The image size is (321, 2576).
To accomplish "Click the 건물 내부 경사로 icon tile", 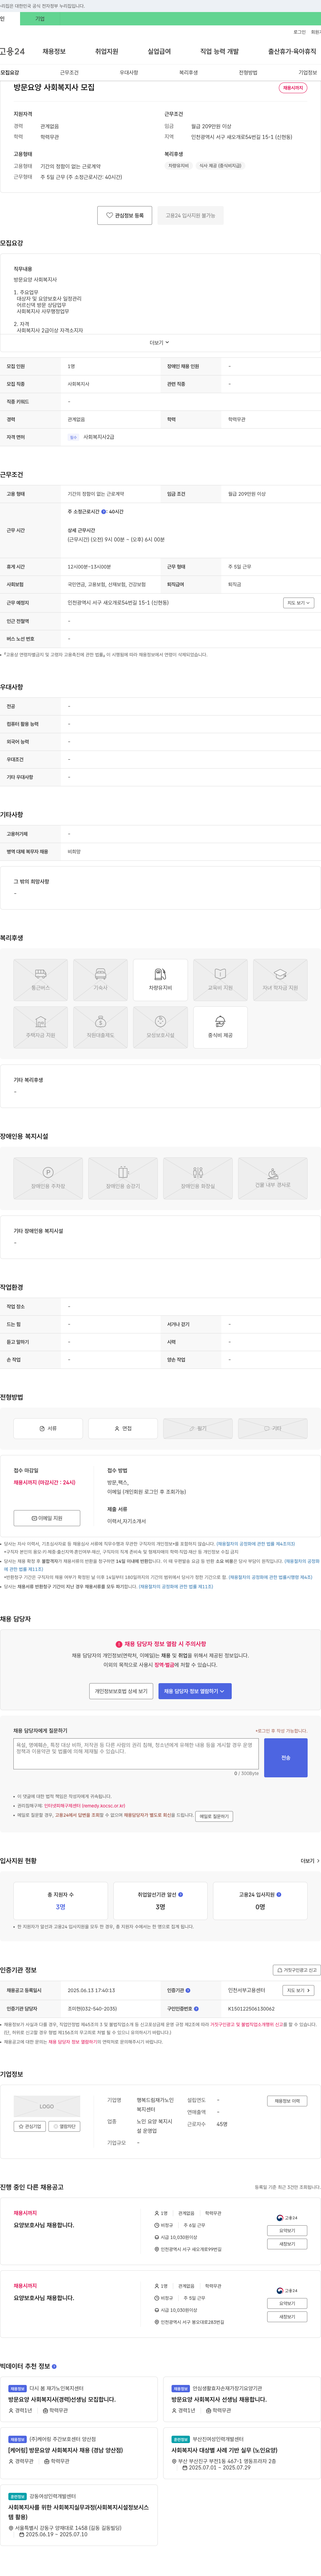I will 273,1178.
